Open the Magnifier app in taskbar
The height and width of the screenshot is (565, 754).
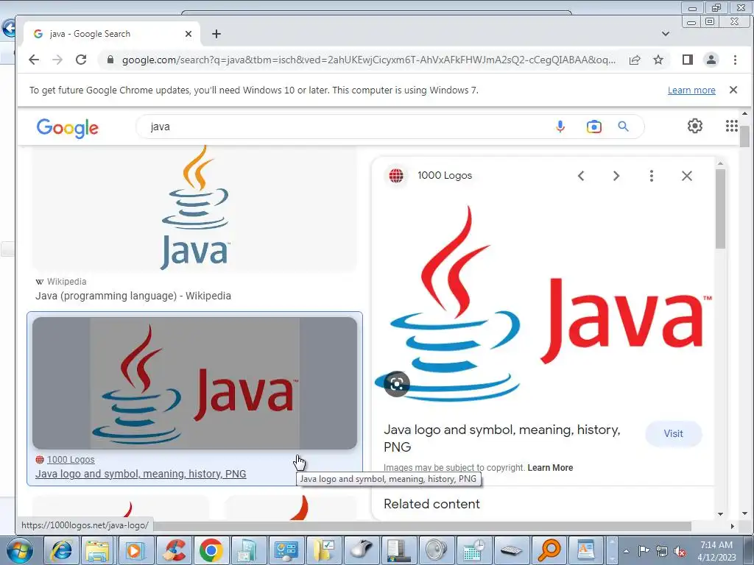pyautogui.click(x=549, y=550)
